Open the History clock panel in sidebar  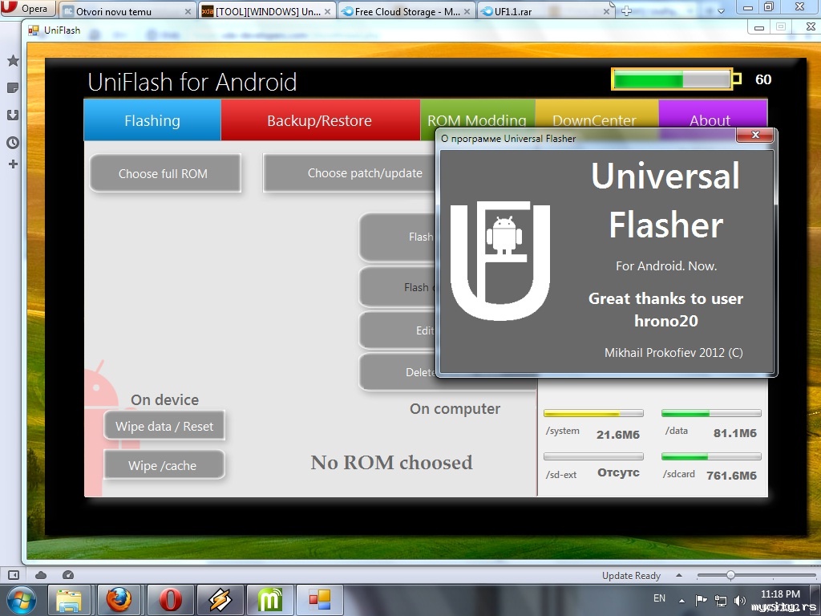(x=13, y=143)
